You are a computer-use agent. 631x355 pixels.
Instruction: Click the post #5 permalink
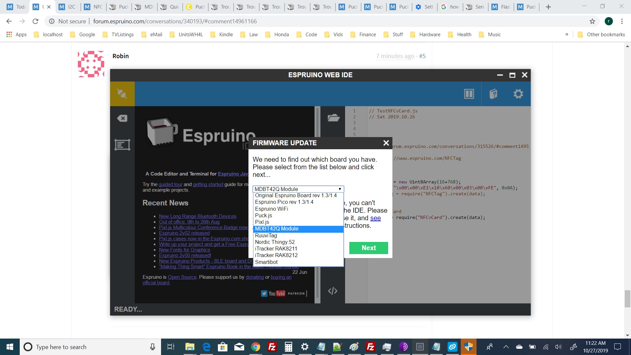click(422, 56)
